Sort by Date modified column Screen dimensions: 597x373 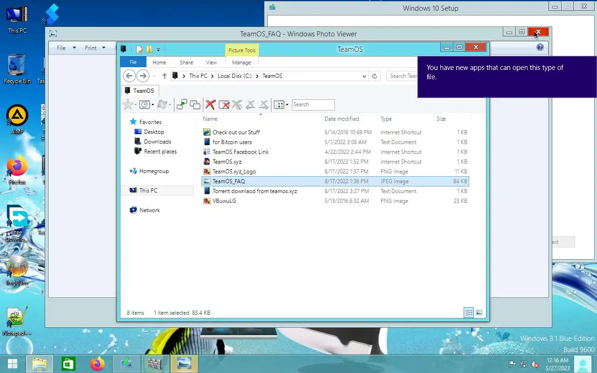point(350,119)
